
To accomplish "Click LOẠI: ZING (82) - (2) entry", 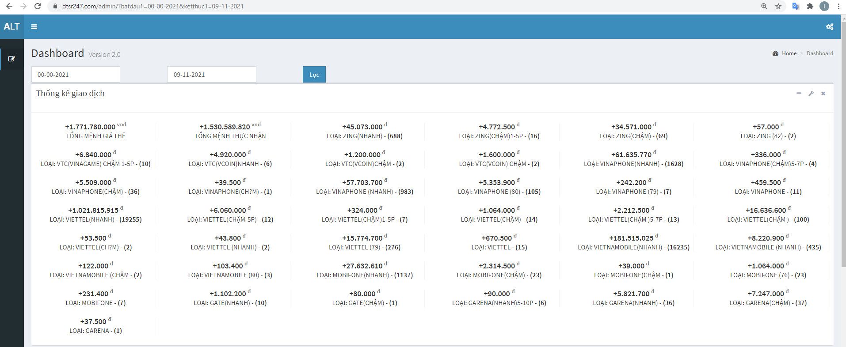I will click(768, 136).
